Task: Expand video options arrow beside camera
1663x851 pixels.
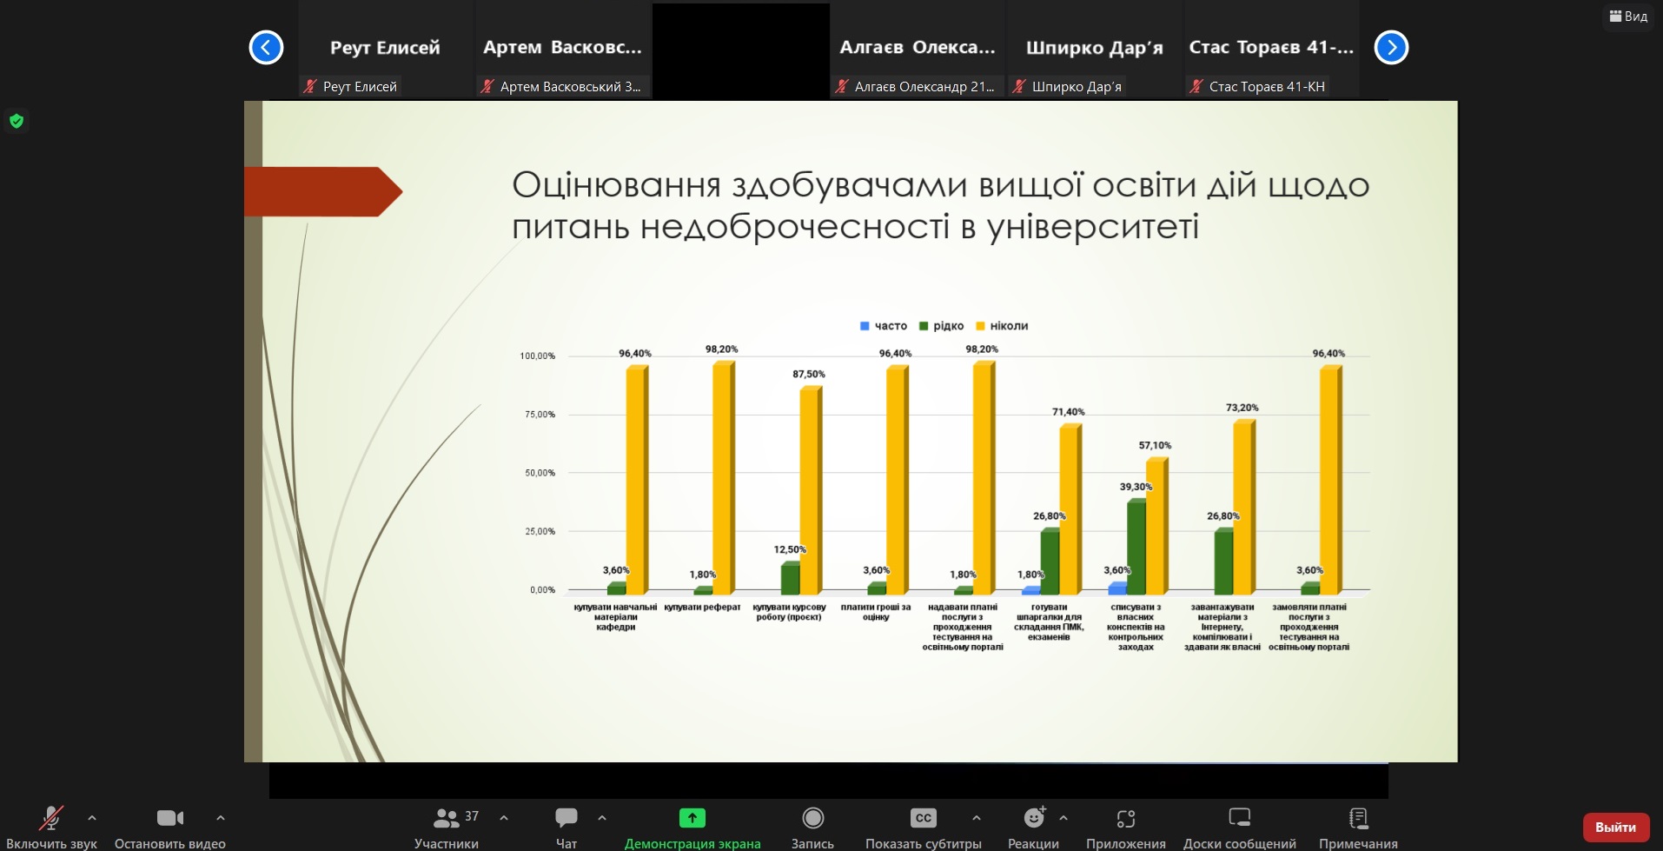Action: point(221,818)
